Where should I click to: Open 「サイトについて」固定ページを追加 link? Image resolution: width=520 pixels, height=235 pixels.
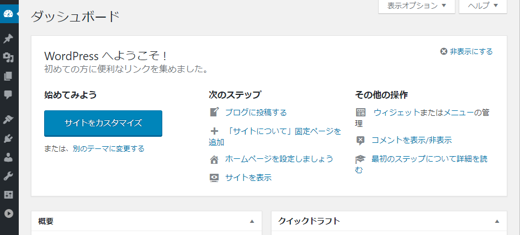[x=275, y=137]
